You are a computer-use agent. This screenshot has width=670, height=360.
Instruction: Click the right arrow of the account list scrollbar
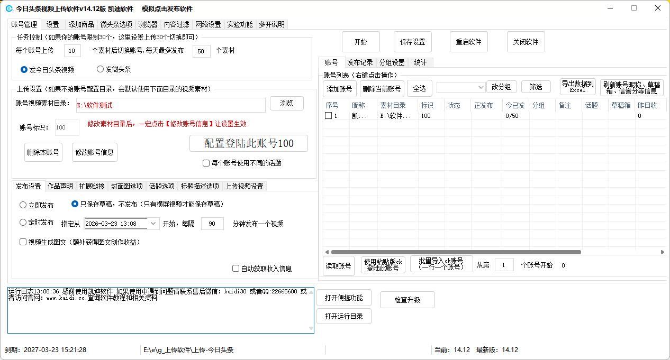click(x=663, y=252)
